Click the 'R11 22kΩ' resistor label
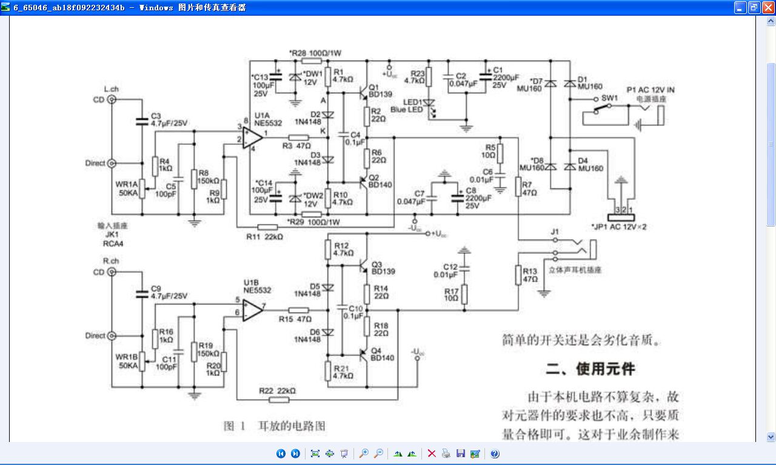The image size is (776, 465). click(x=264, y=237)
